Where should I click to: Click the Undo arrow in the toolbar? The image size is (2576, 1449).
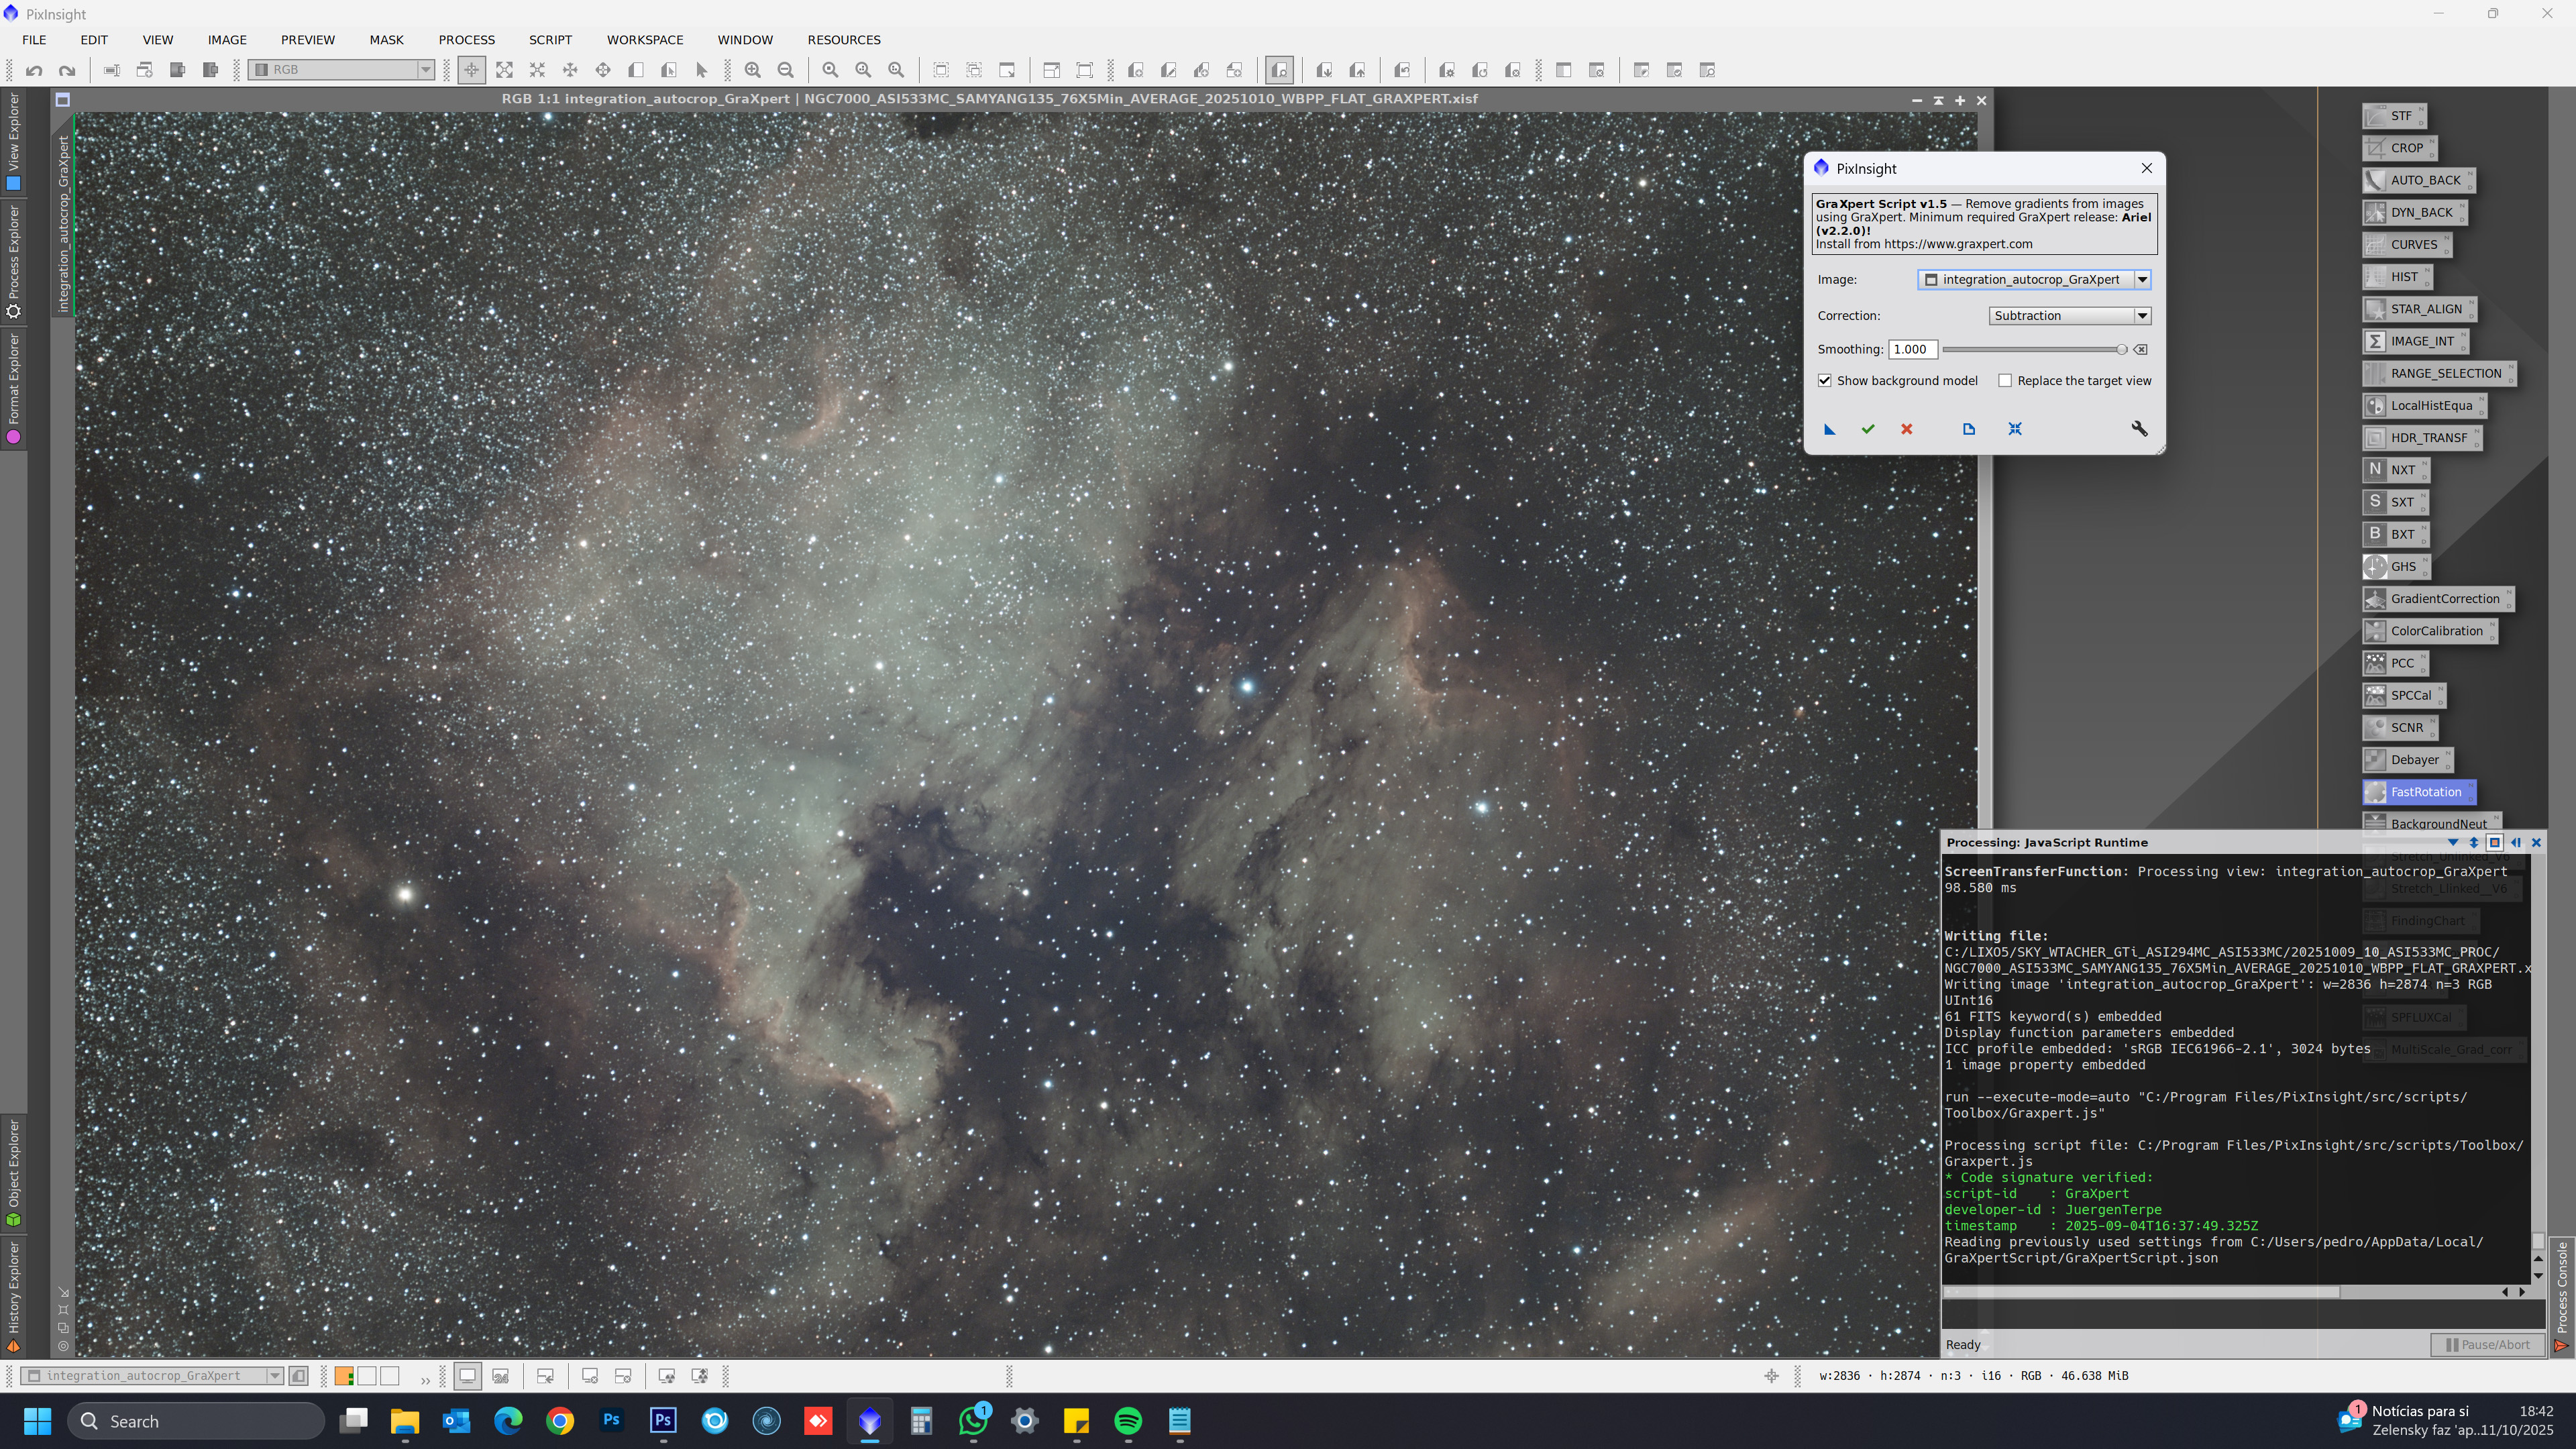click(x=34, y=70)
